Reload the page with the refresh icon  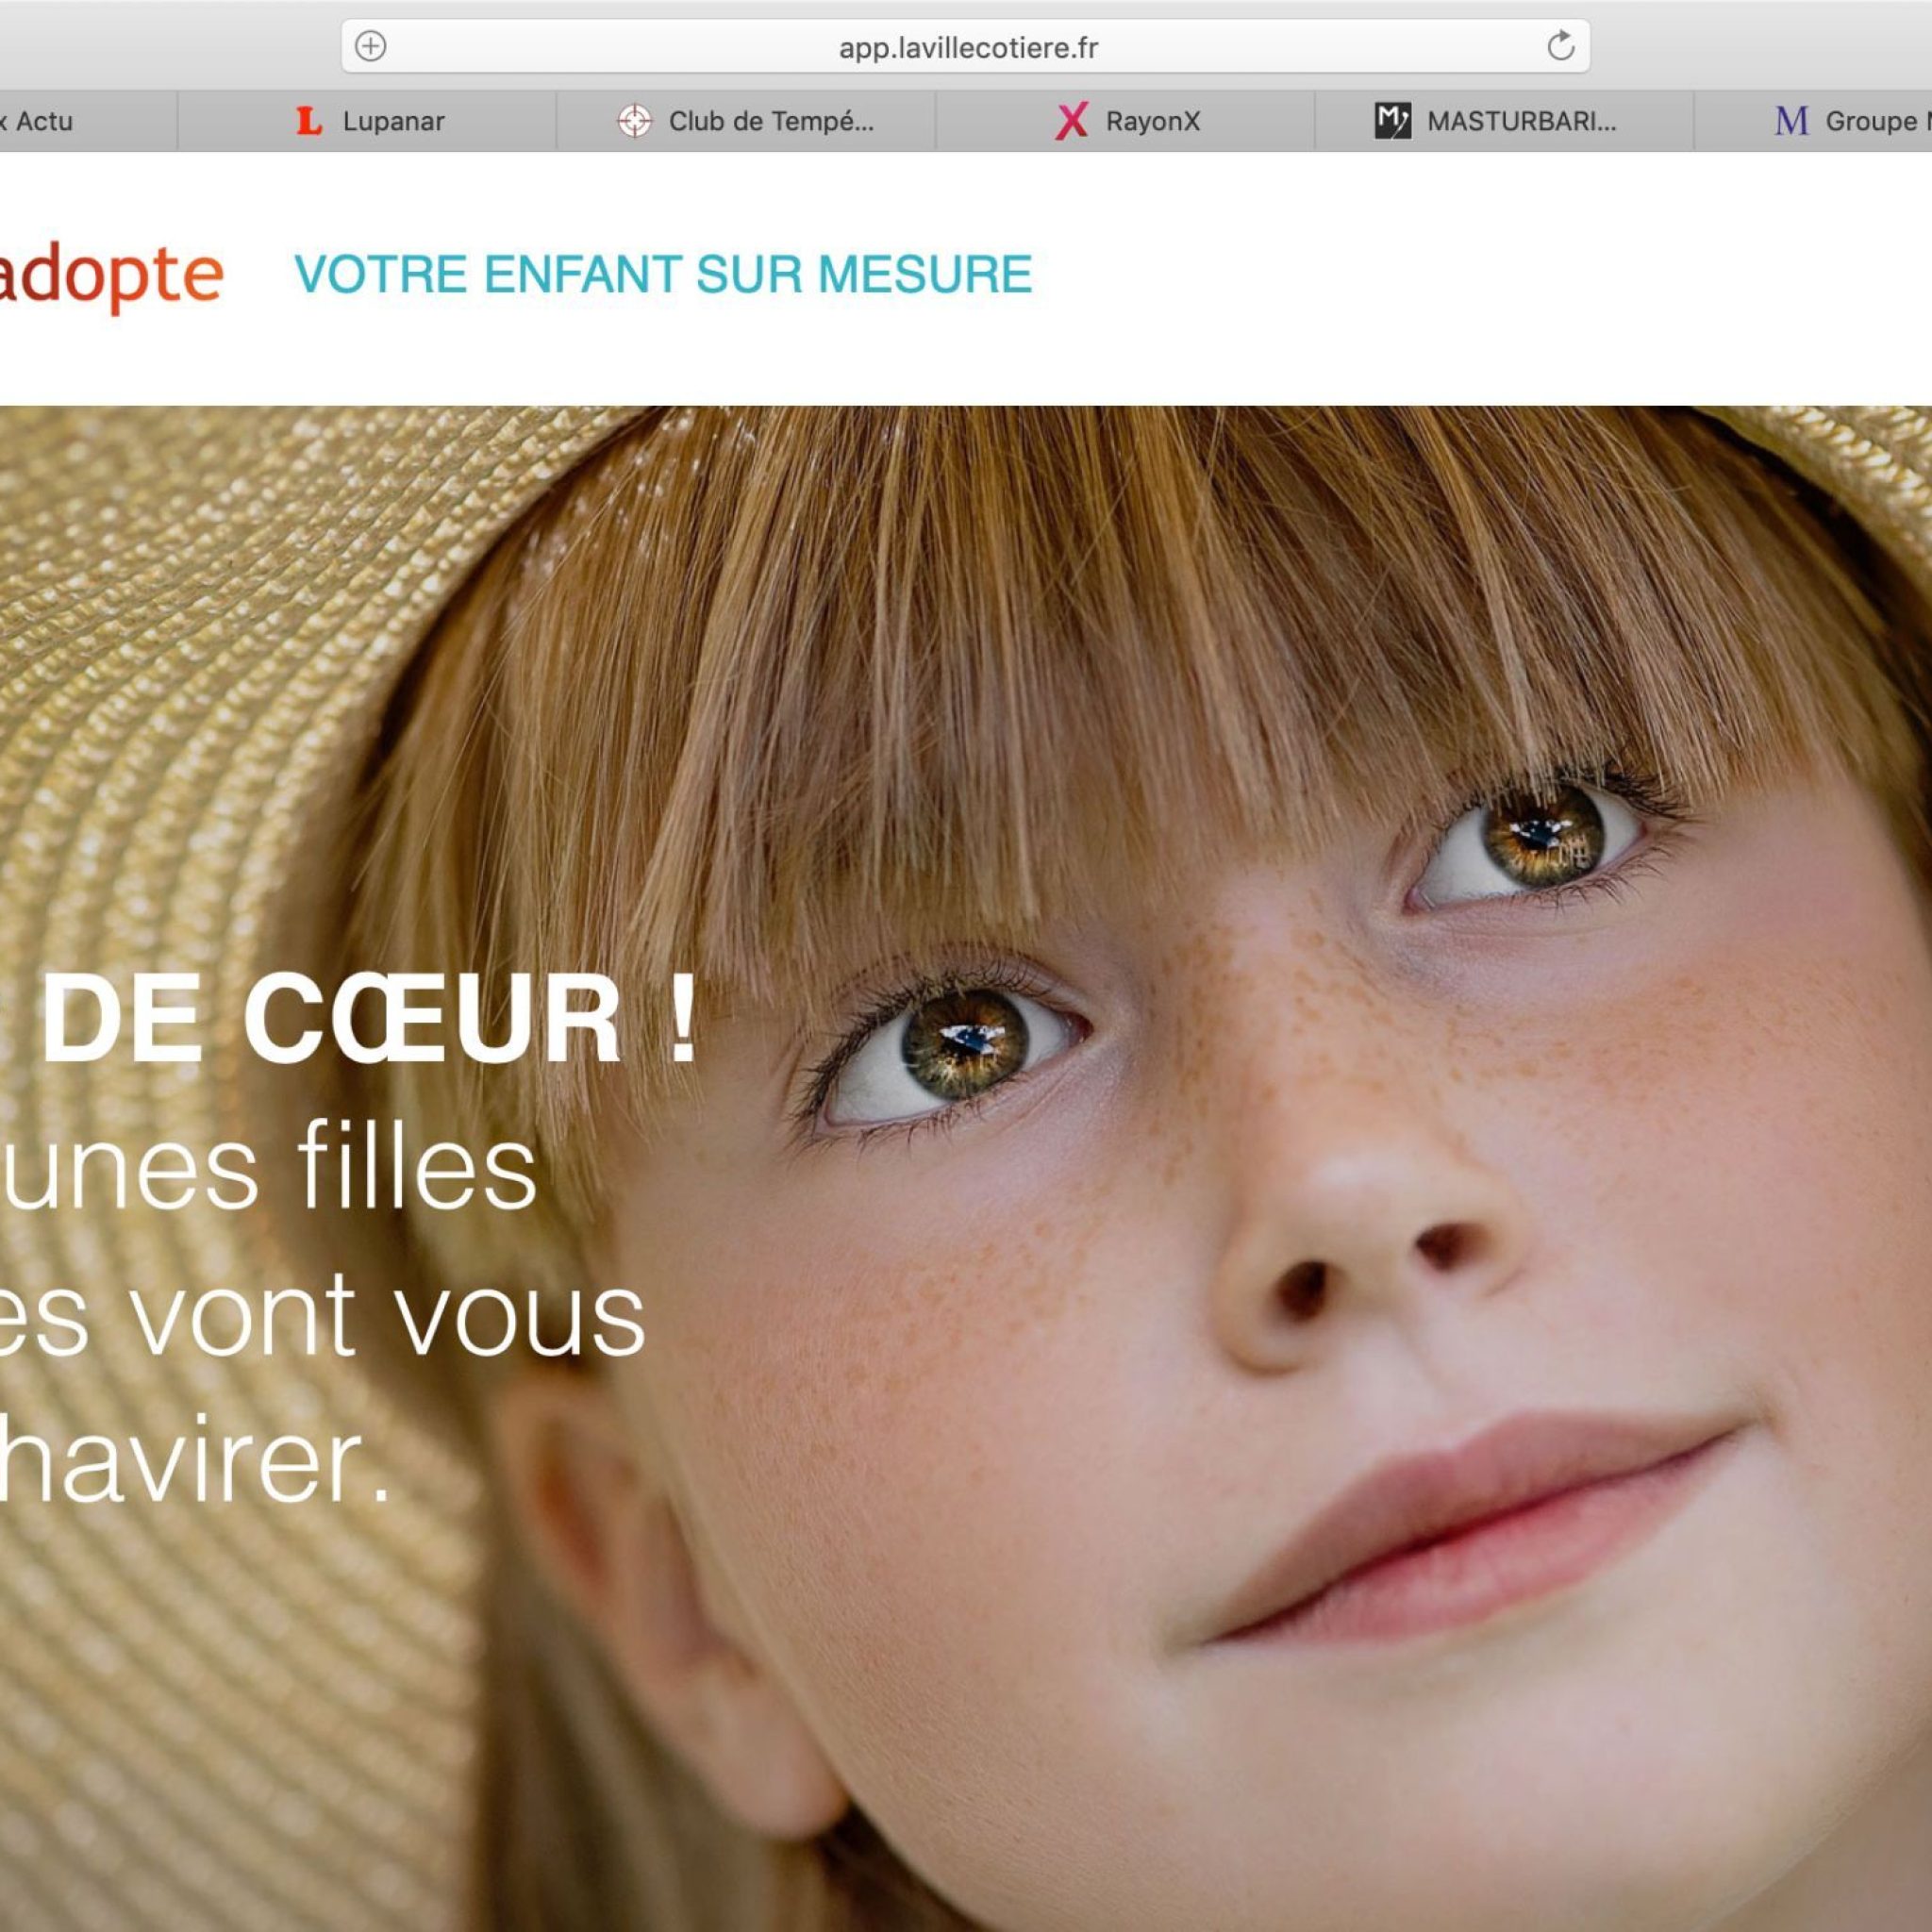pyautogui.click(x=1560, y=46)
